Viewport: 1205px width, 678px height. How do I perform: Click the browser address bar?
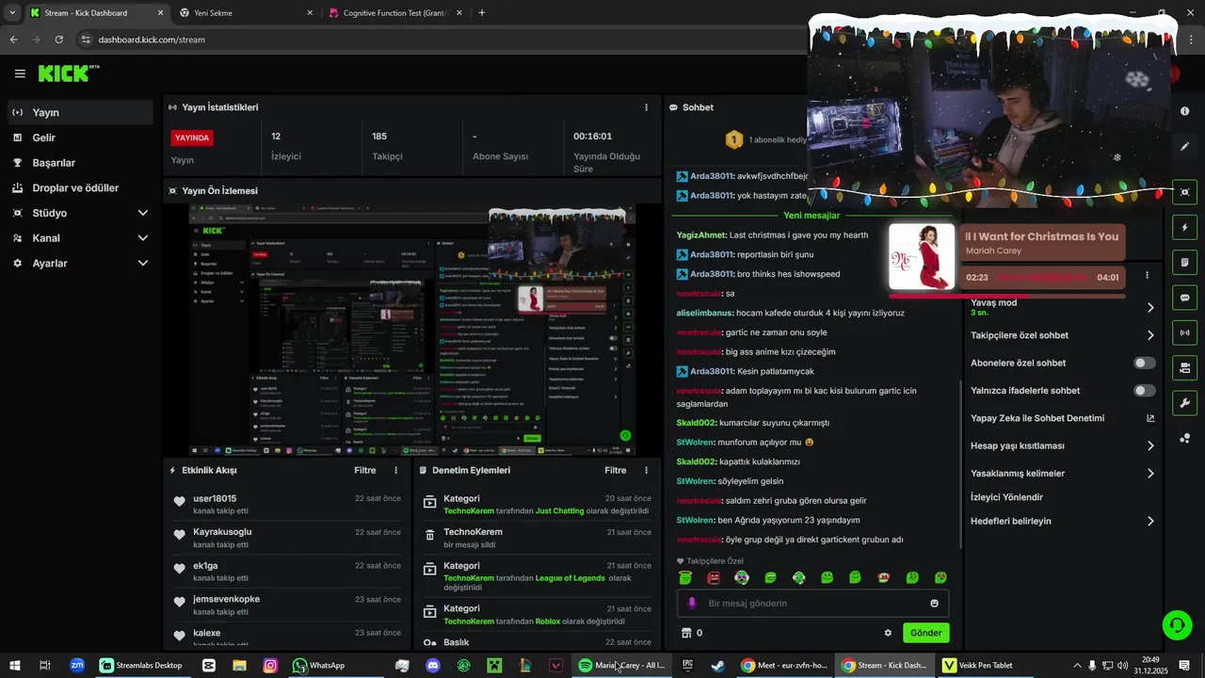(442, 40)
